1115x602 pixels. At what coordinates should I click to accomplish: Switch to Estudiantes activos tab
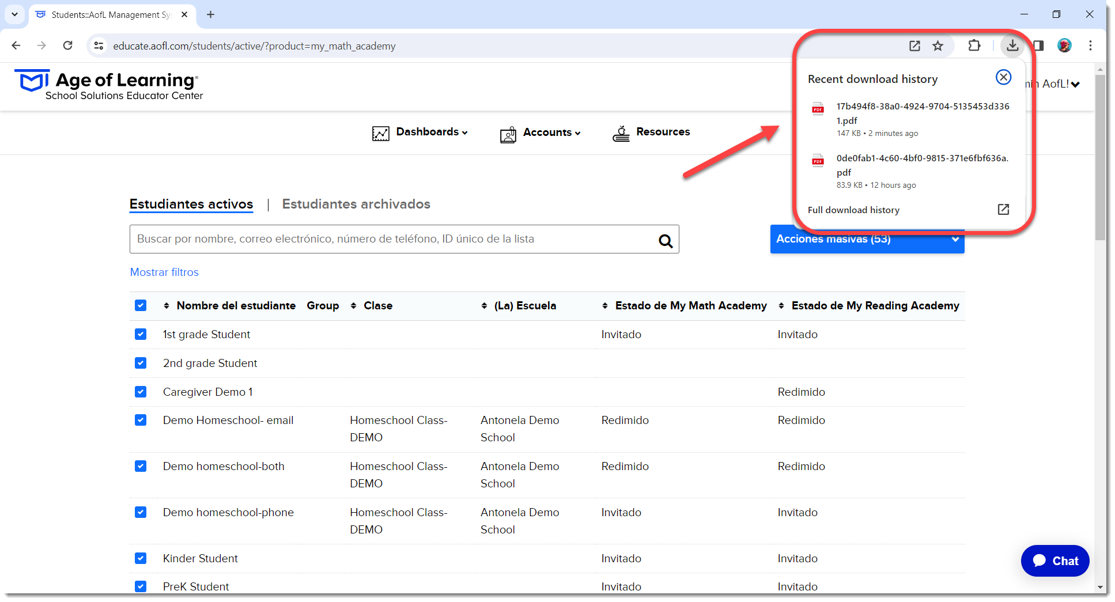191,204
